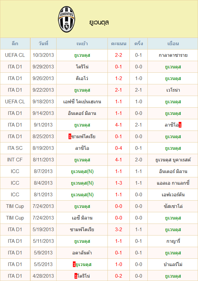198x281 pixels.
Task: Click the Juventus club crest logo
Action: pyautogui.click(x=67, y=19)
